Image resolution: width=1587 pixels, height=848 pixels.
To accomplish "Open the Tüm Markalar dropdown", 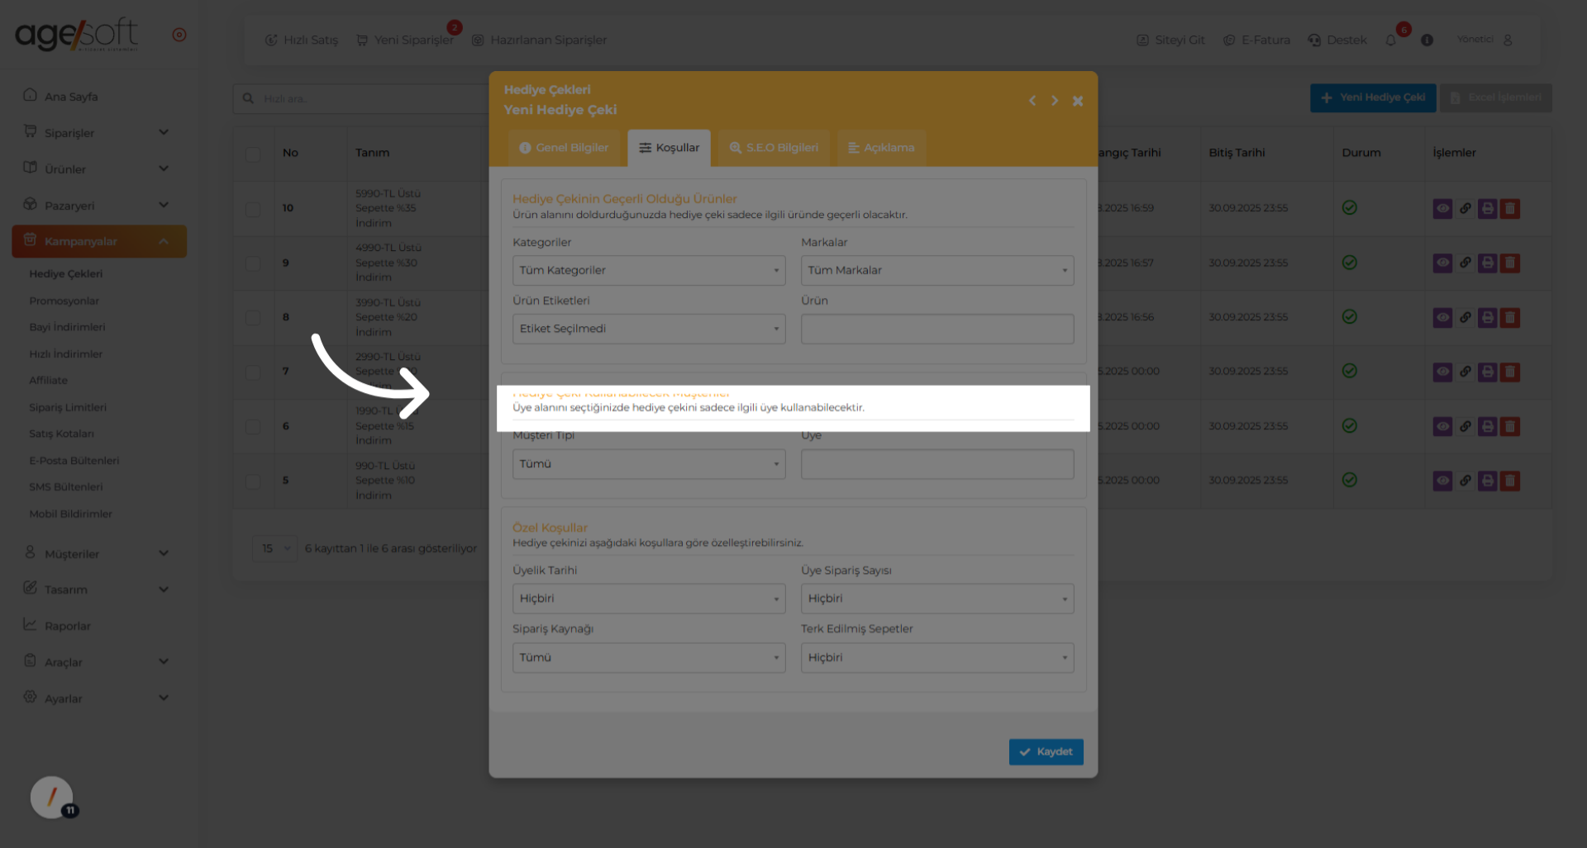I will [x=936, y=270].
